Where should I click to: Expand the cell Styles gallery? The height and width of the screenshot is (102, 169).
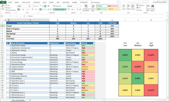[120, 10]
